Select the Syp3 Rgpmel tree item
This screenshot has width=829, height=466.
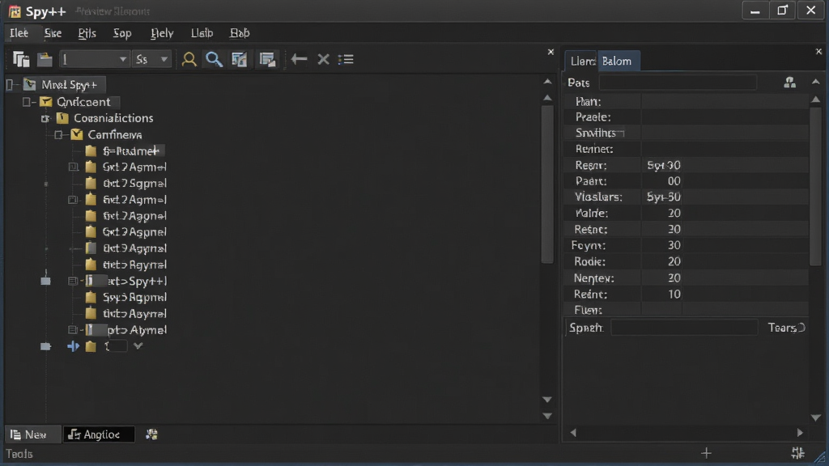135,297
